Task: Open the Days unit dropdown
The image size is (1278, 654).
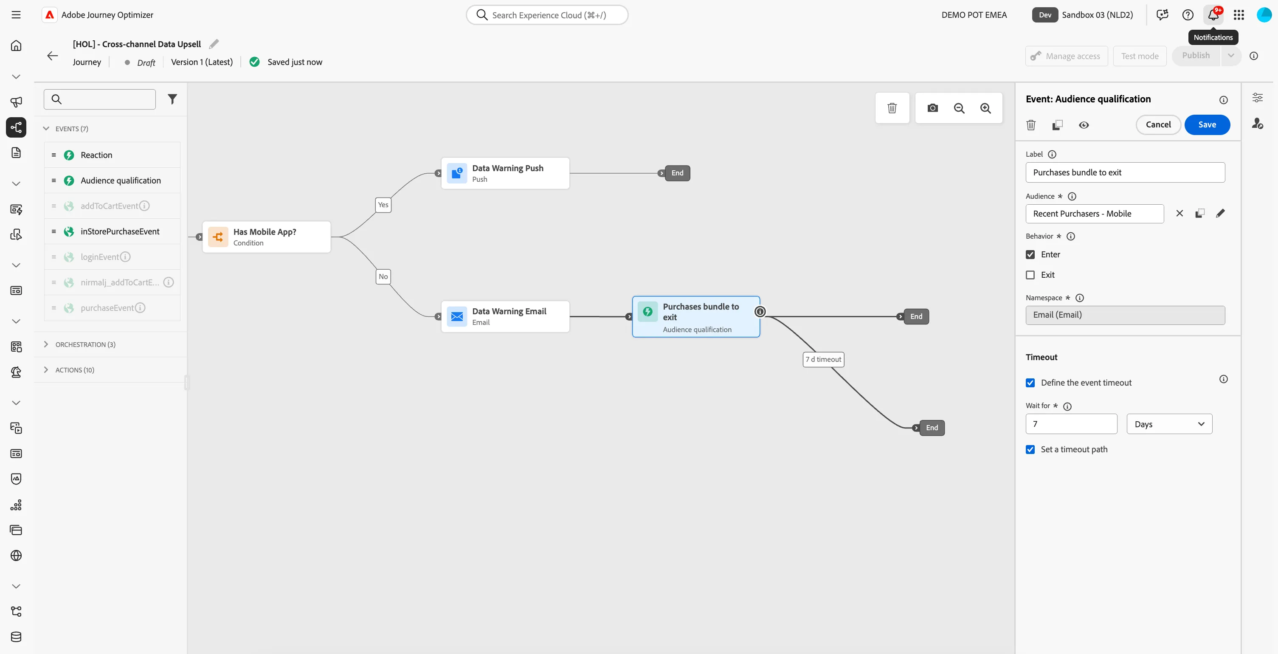Action: coord(1169,424)
